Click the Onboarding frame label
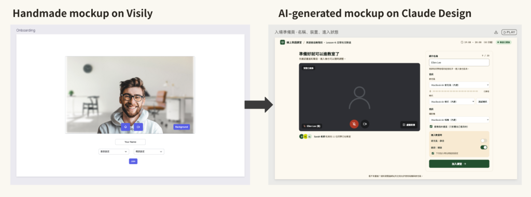Viewport: 531px width, 197px height. click(26, 30)
